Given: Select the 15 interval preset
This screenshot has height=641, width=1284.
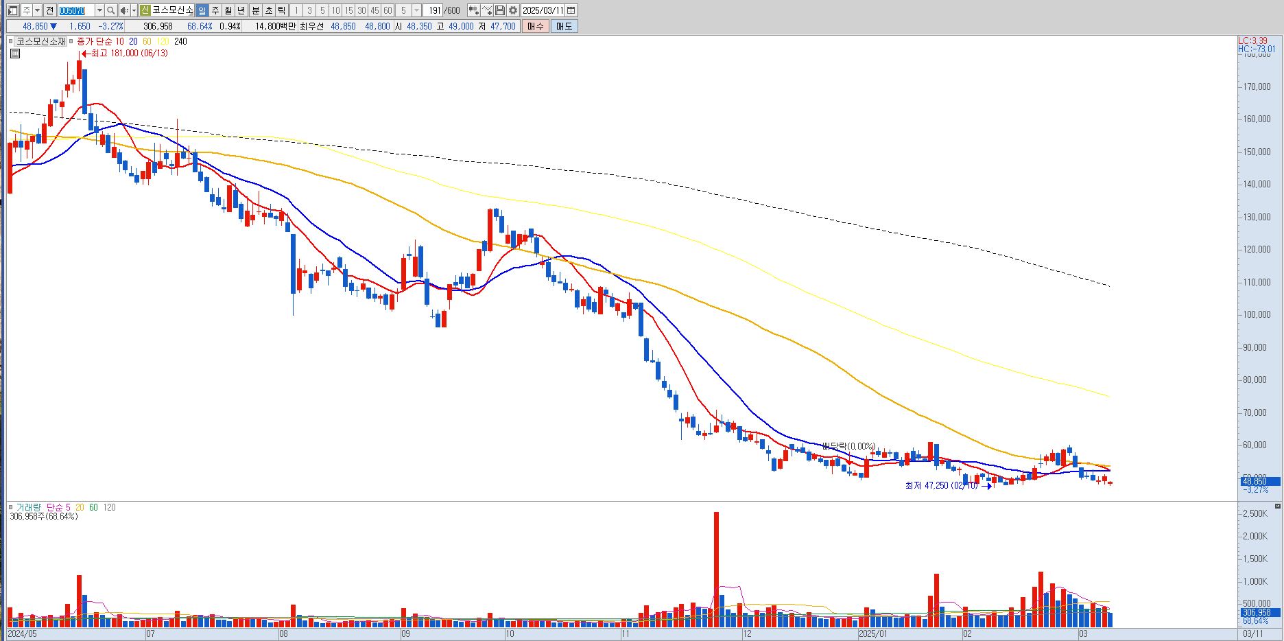Looking at the screenshot, I should click(348, 10).
